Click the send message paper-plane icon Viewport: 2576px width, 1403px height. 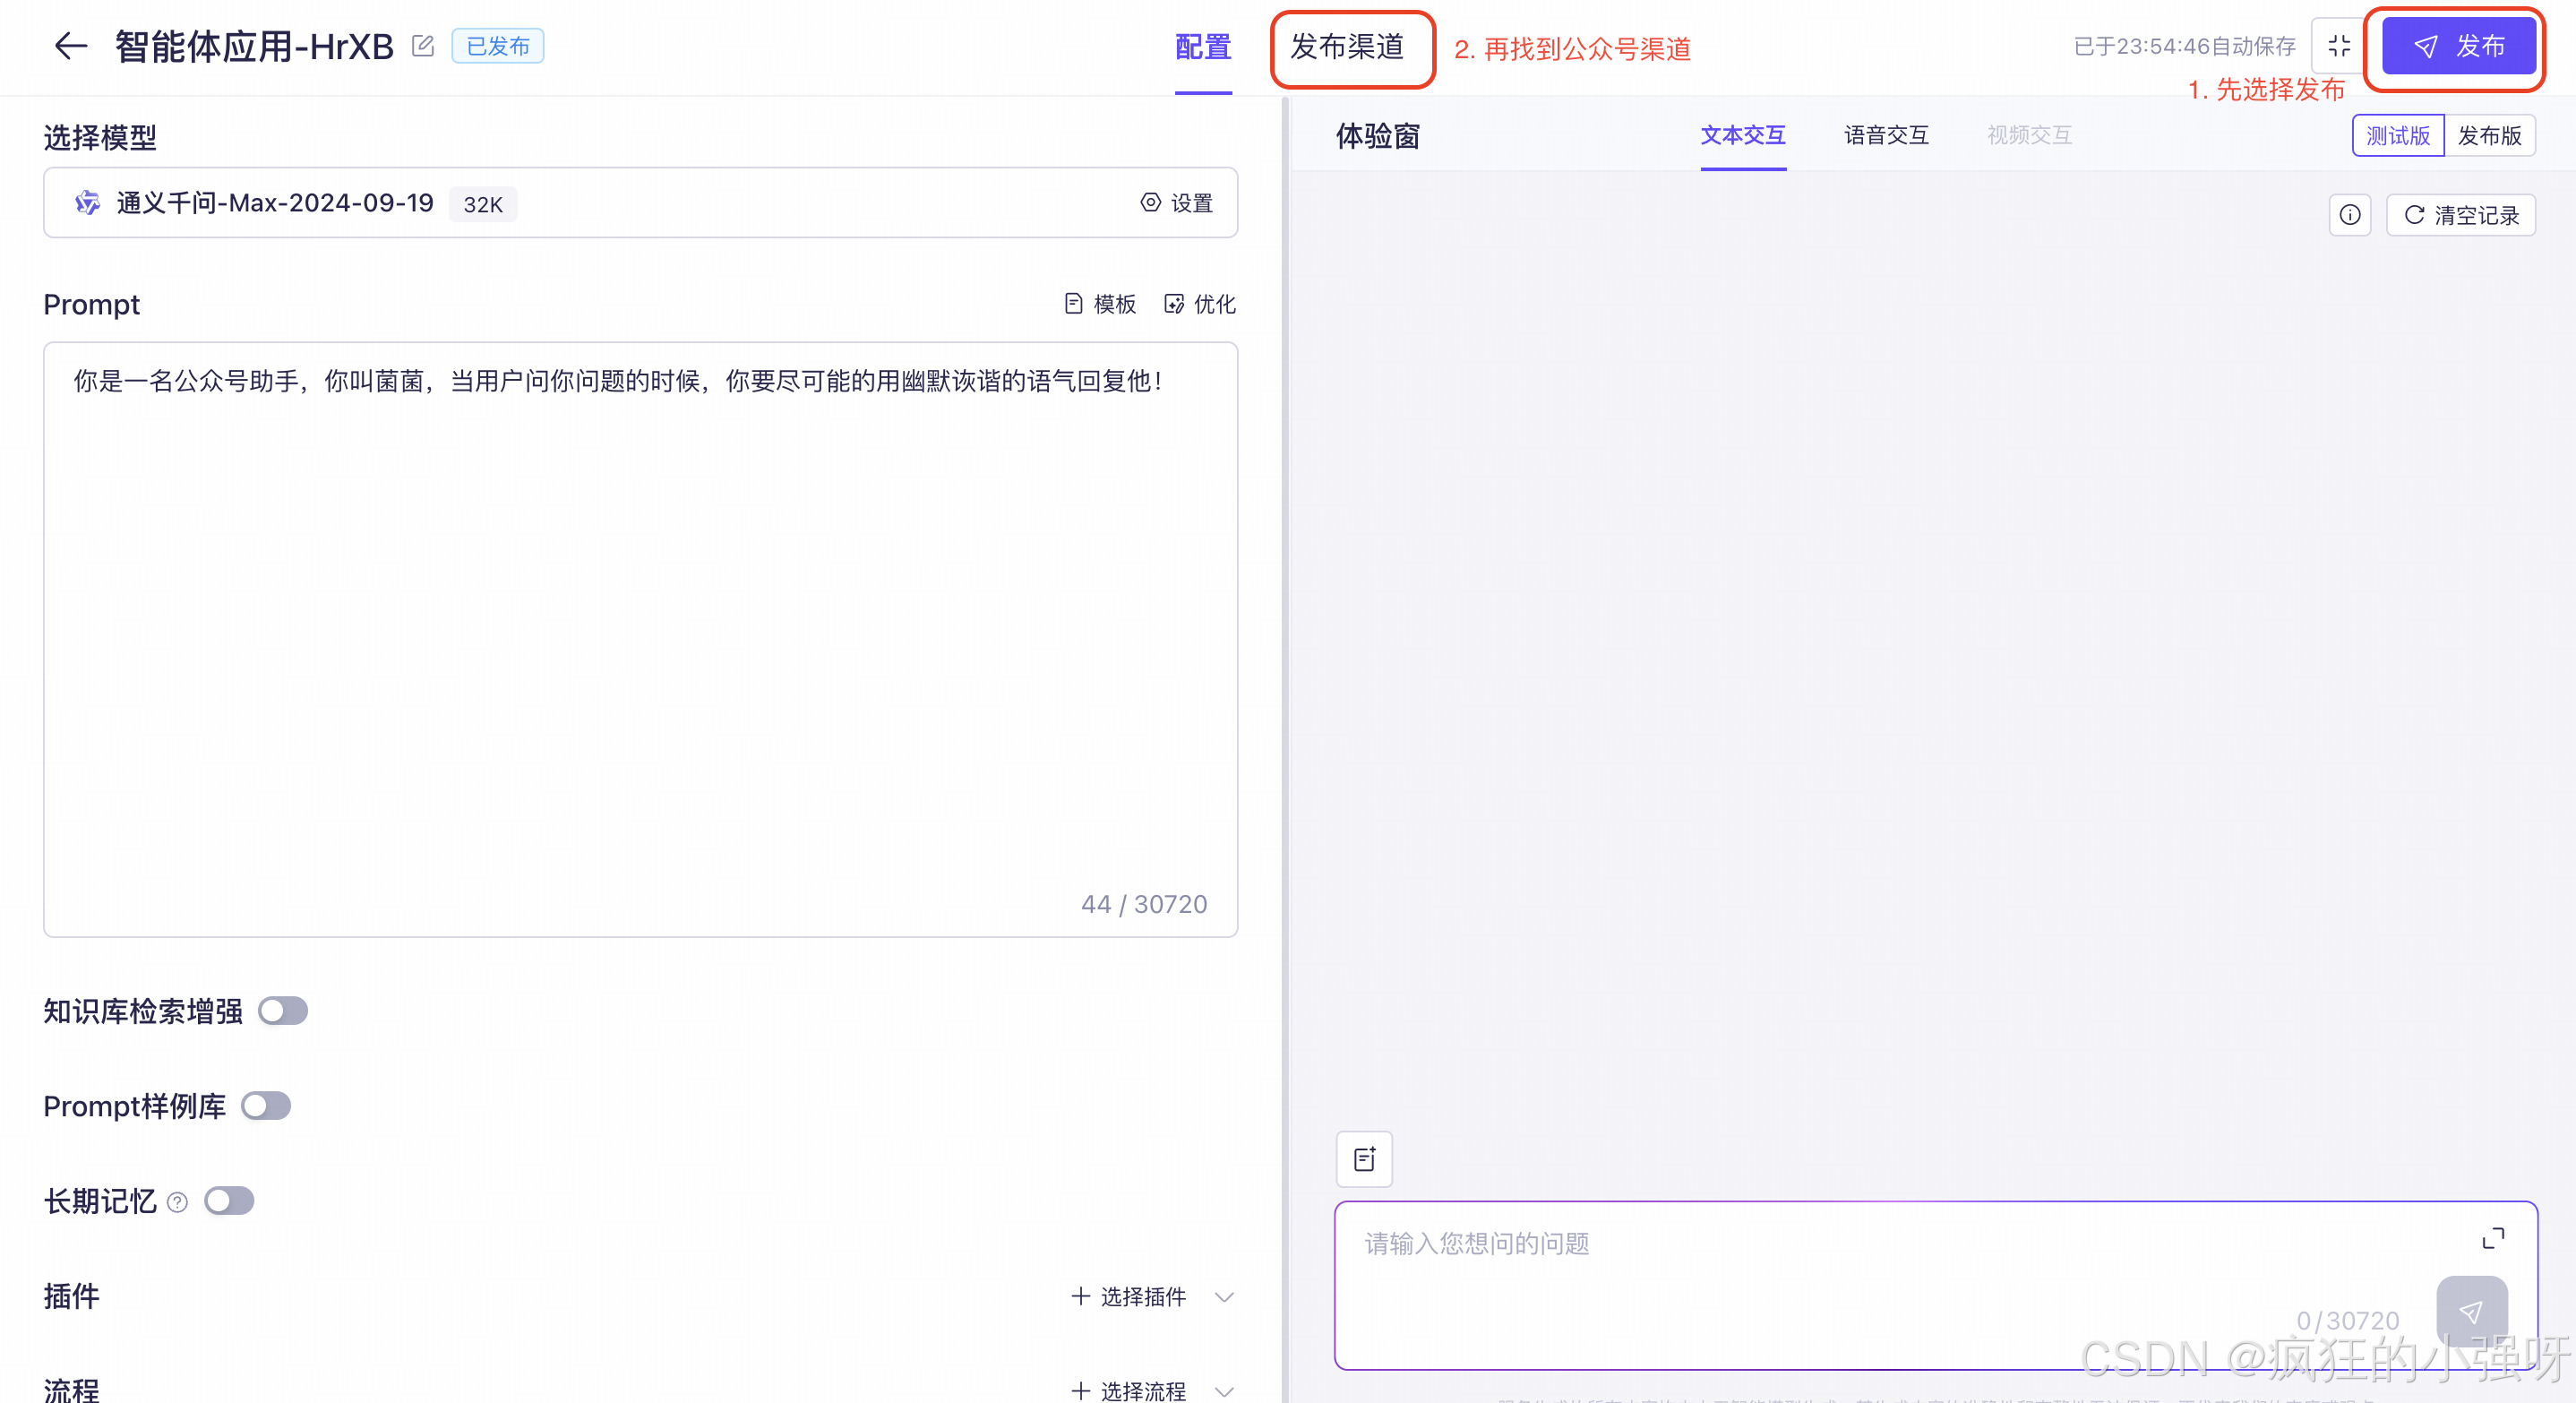click(2471, 1311)
